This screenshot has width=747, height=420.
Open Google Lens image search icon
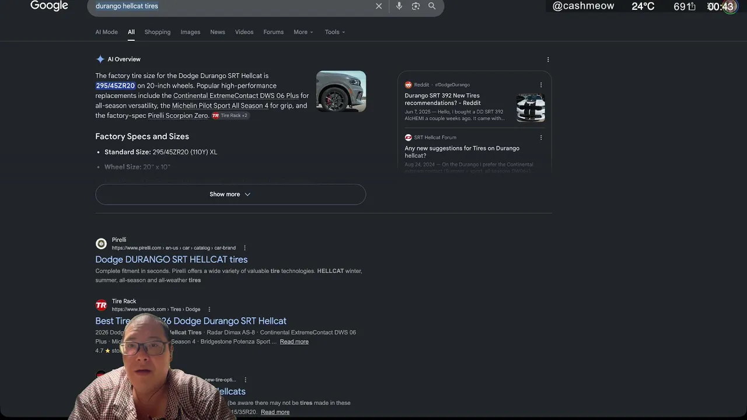pos(416,6)
